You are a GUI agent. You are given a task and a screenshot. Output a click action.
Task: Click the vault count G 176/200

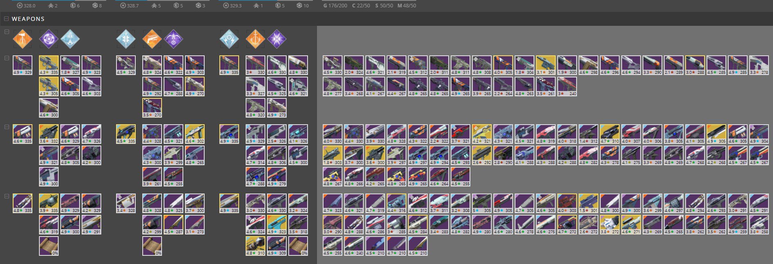335,6
